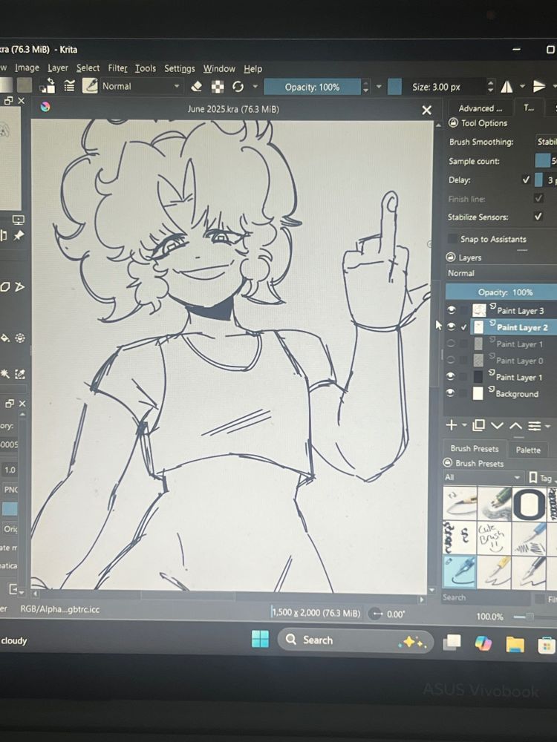Open the Layer menu
The width and height of the screenshot is (557, 742).
[58, 68]
